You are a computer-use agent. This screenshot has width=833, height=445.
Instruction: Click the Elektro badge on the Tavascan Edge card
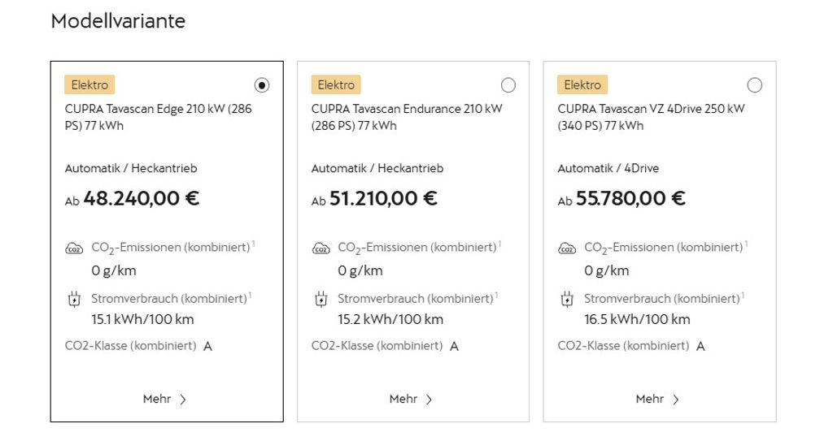tap(89, 85)
